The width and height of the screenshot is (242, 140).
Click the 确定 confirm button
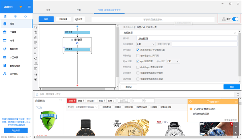coord(232,87)
